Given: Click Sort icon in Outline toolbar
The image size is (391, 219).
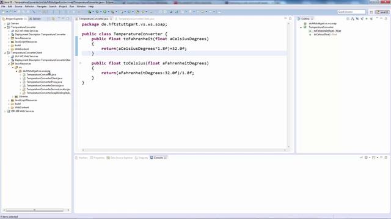Looking at the screenshot, I should 353,19.
